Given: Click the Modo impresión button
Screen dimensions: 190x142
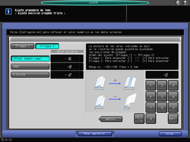Looking at the screenshot, I should 95,134.
